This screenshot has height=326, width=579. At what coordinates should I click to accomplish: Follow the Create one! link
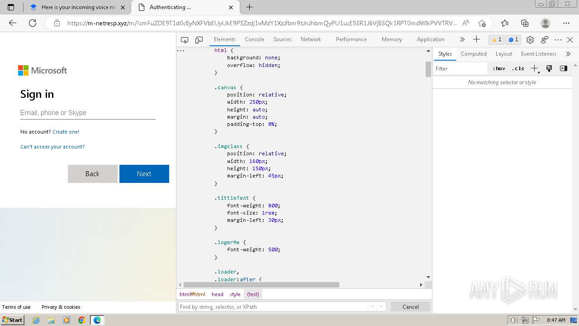(x=66, y=132)
